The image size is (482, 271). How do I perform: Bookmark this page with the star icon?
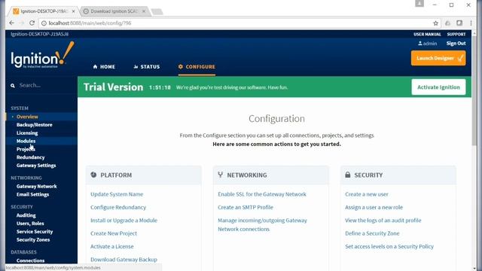coord(435,23)
